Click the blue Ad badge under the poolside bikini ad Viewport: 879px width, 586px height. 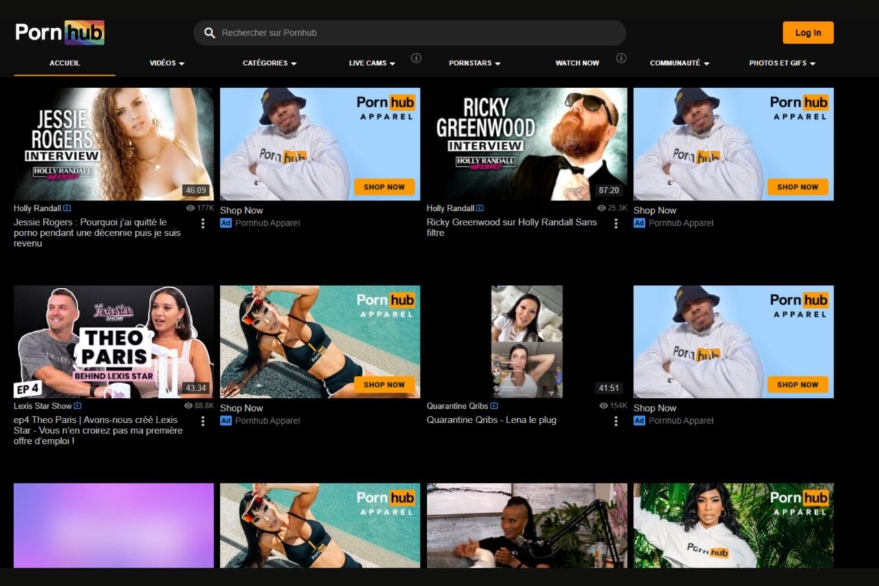point(226,420)
